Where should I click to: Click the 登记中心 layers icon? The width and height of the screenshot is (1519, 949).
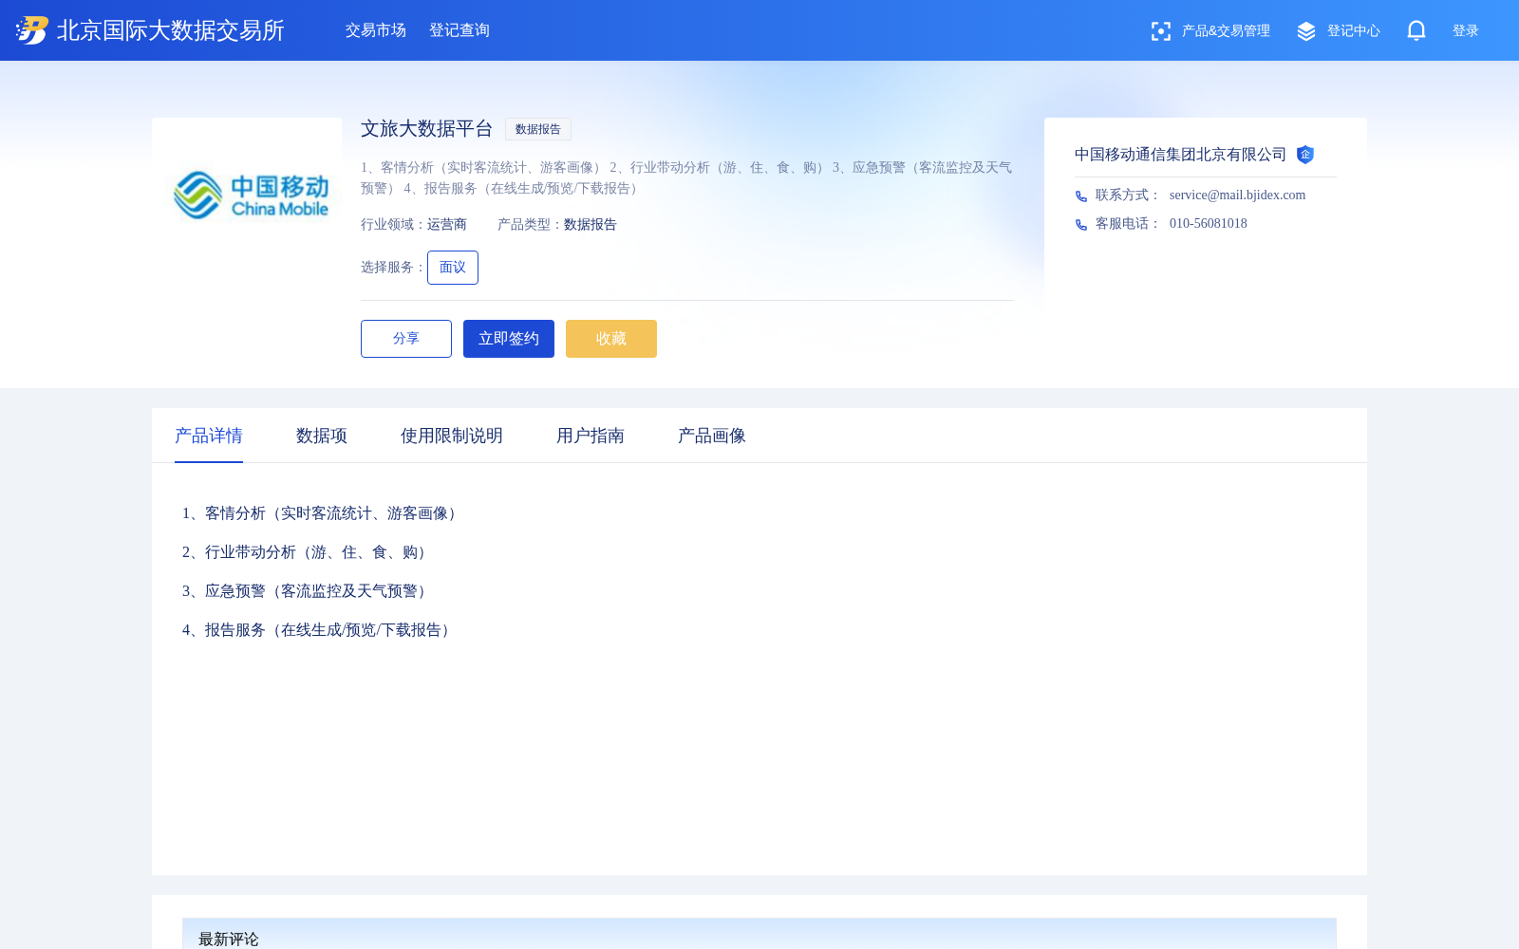click(x=1306, y=31)
